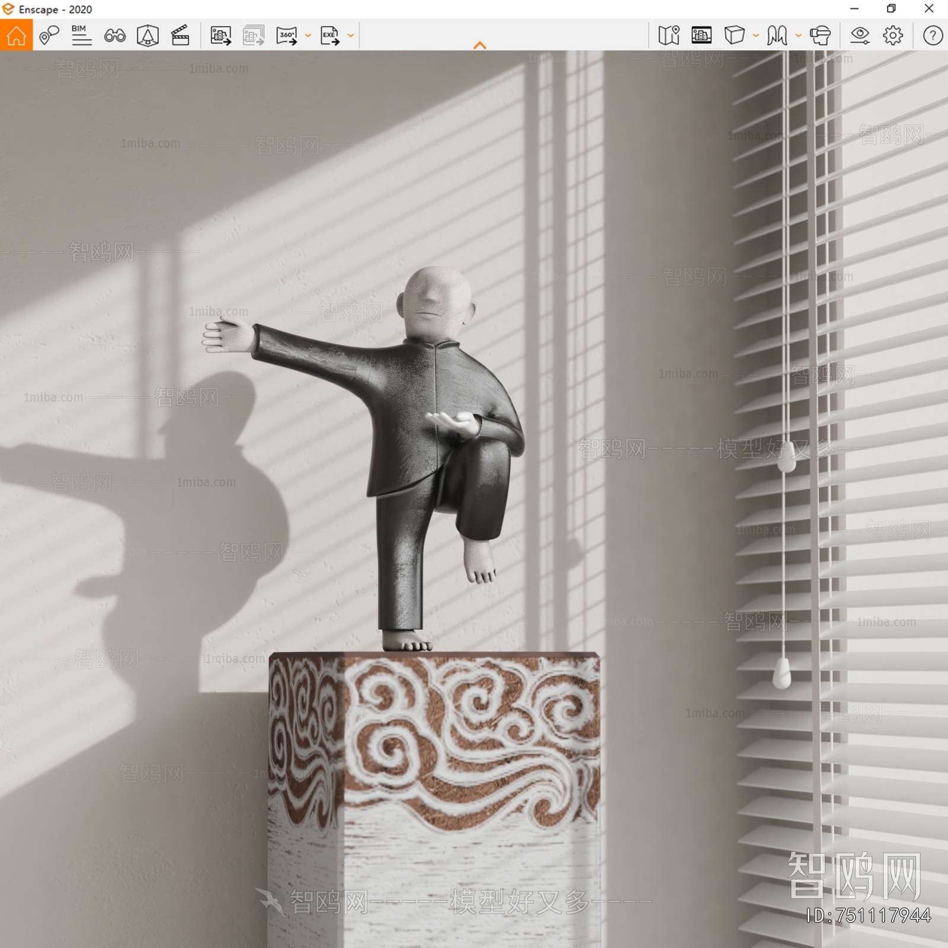Open navigation mode dropdown arrow
Screen dimensions: 948x948
coord(799,36)
